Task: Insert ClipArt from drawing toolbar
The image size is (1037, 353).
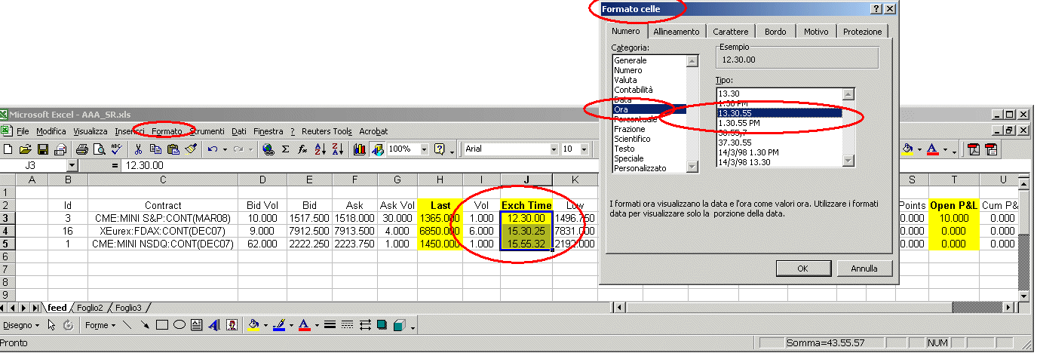Action: [x=232, y=325]
